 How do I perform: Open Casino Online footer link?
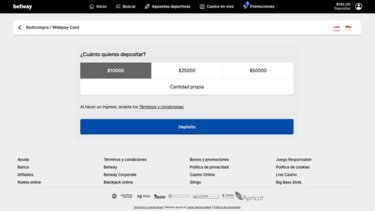tap(202, 175)
